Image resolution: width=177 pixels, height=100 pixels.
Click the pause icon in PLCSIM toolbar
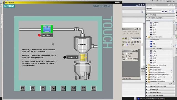click(x=127, y=45)
